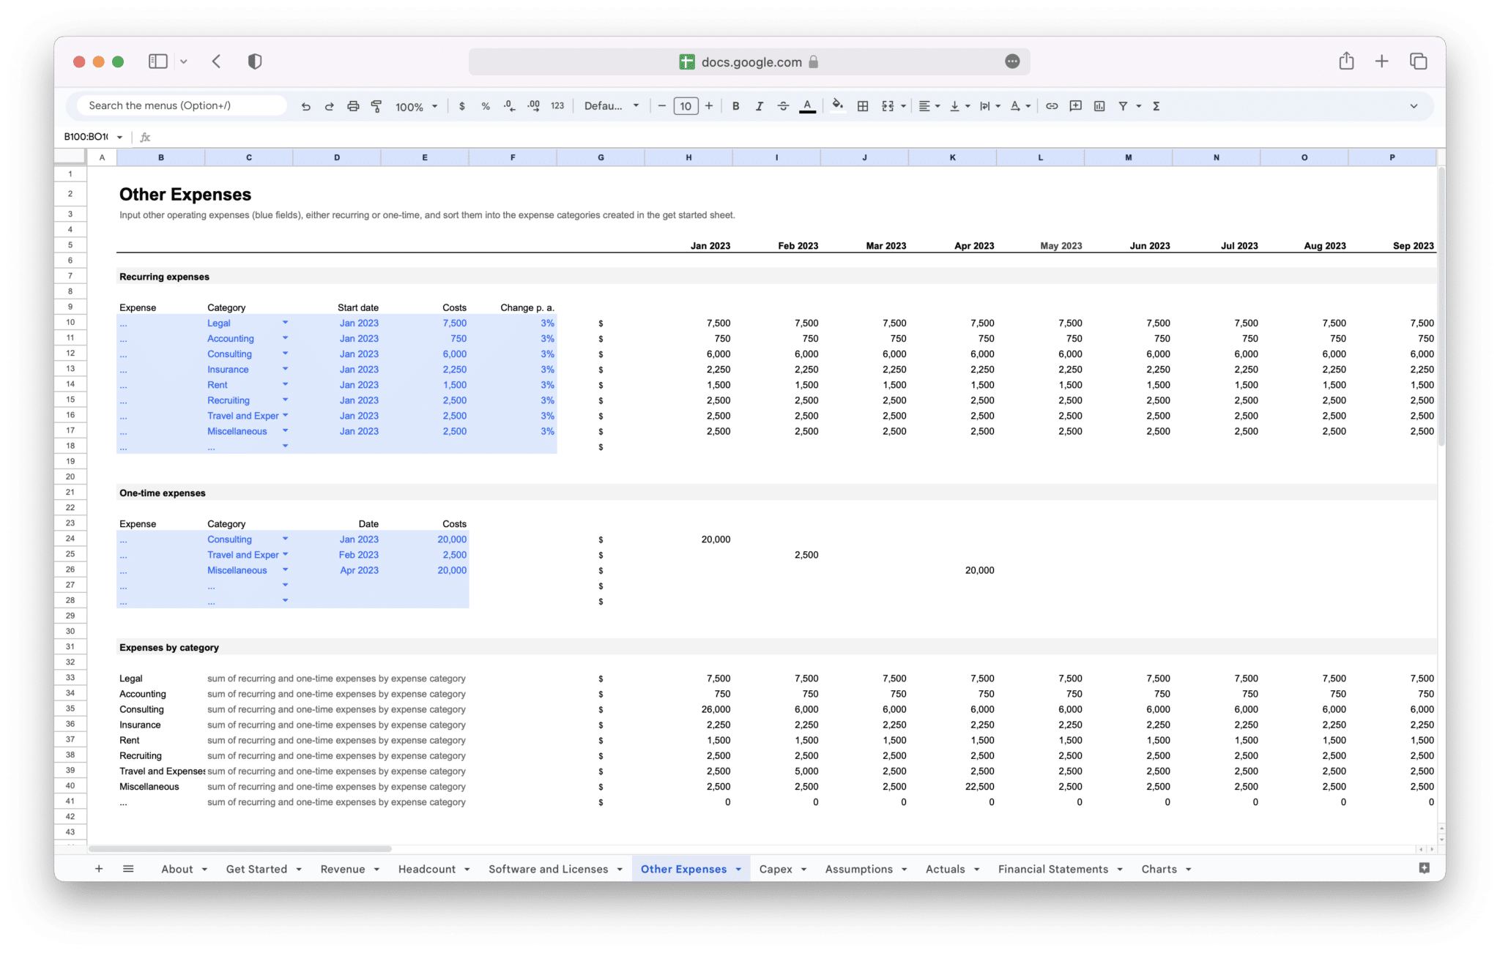Screen dimensions: 1500x953
Task: Switch to the Headcount sheet
Action: click(427, 869)
